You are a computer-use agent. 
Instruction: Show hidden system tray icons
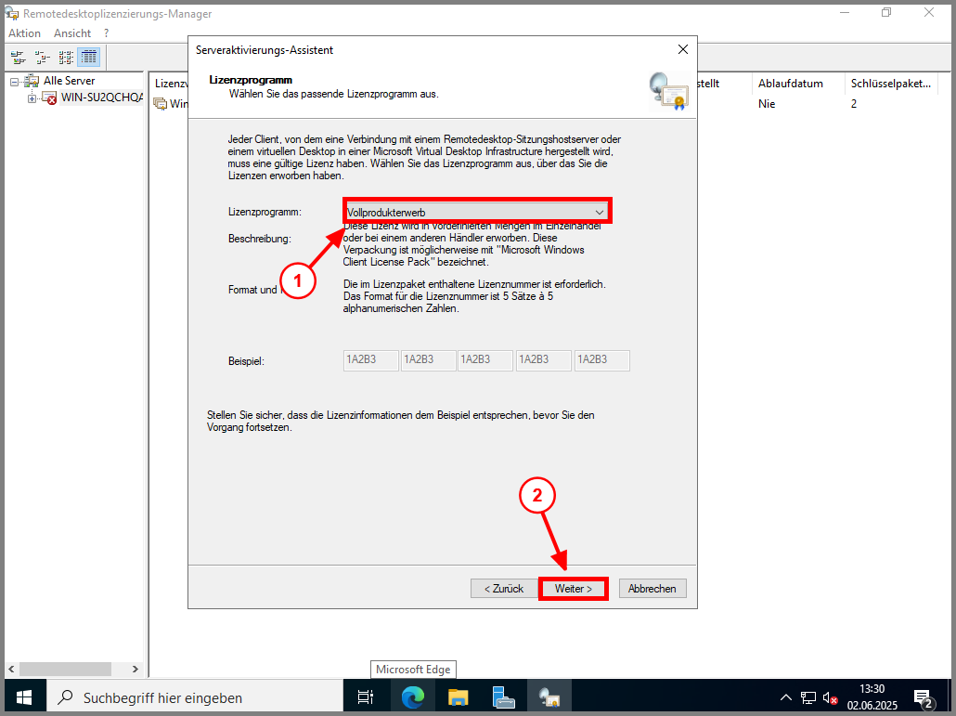786,697
